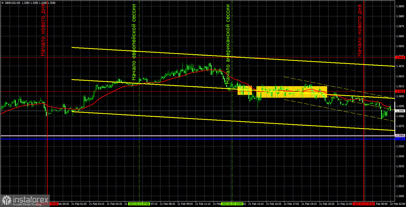Click the 1.3525 price axis tick

point(400,176)
